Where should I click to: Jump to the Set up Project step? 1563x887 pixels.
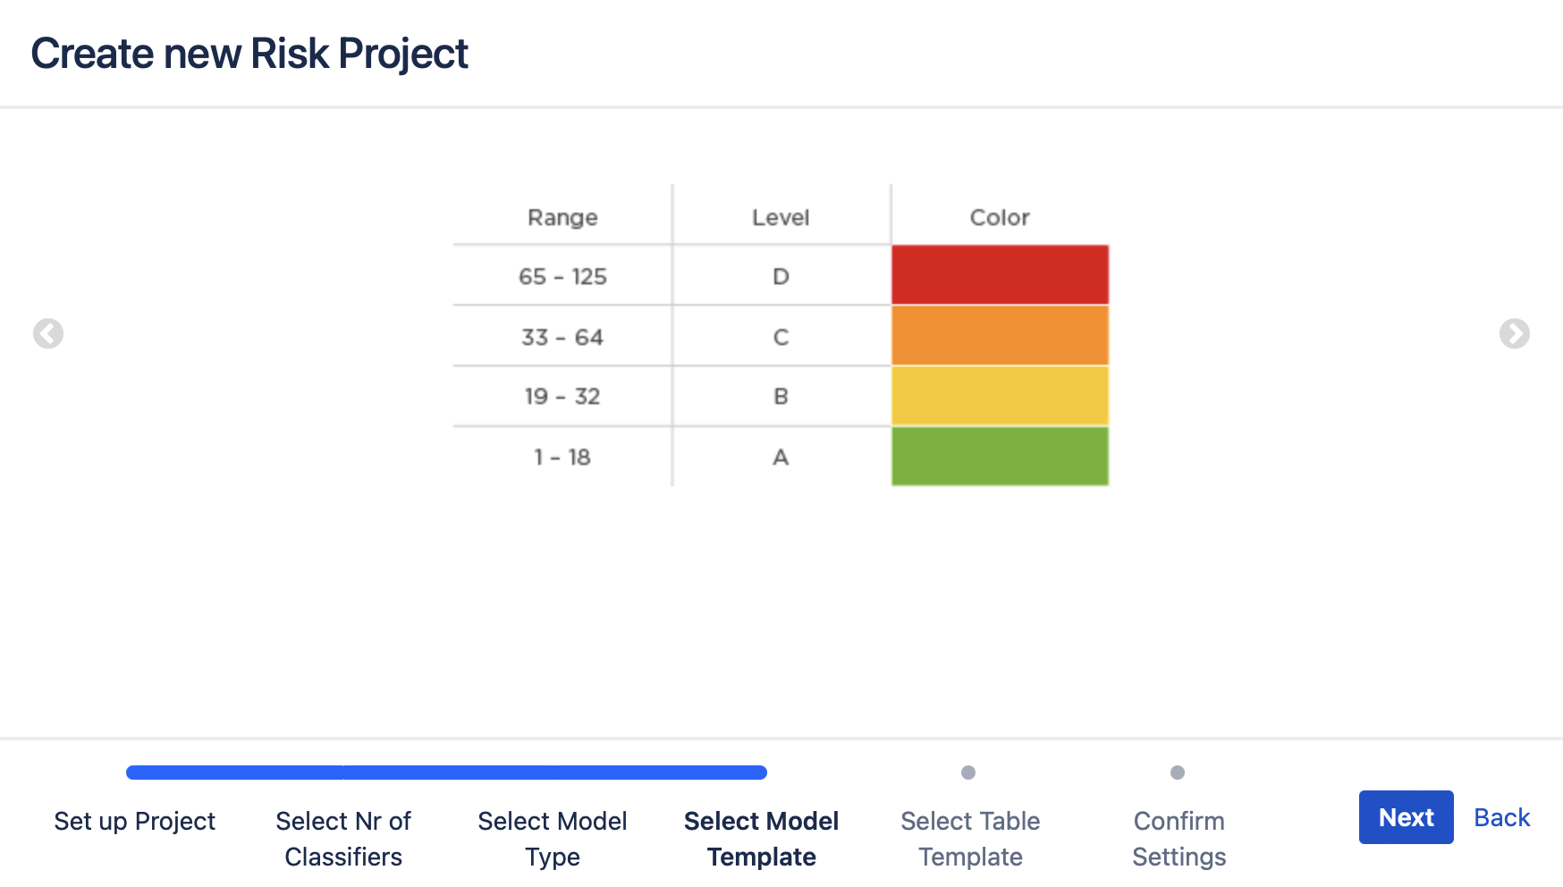pyautogui.click(x=134, y=821)
